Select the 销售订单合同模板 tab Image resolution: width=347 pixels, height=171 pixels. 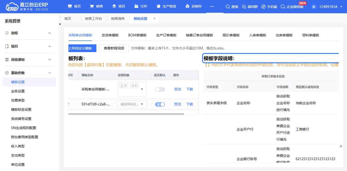[200, 35]
